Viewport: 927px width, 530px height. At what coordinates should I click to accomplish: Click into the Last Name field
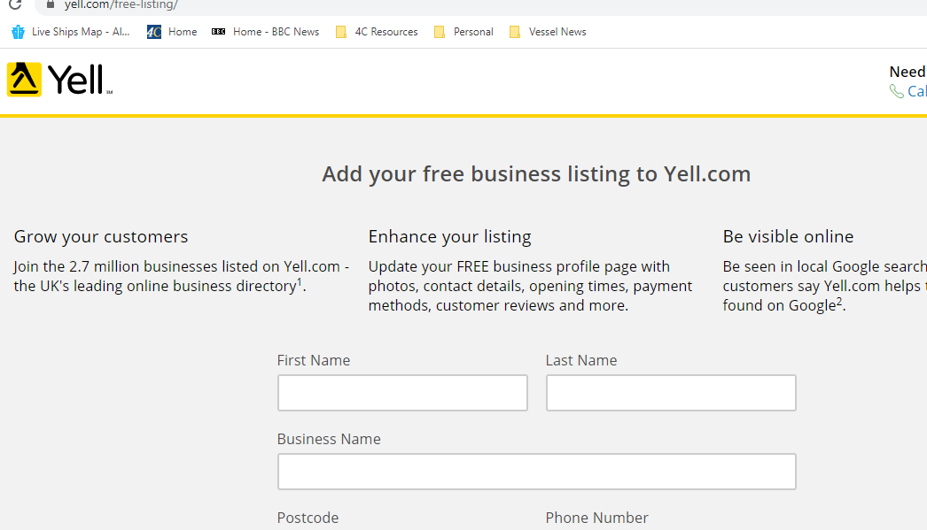pos(671,393)
